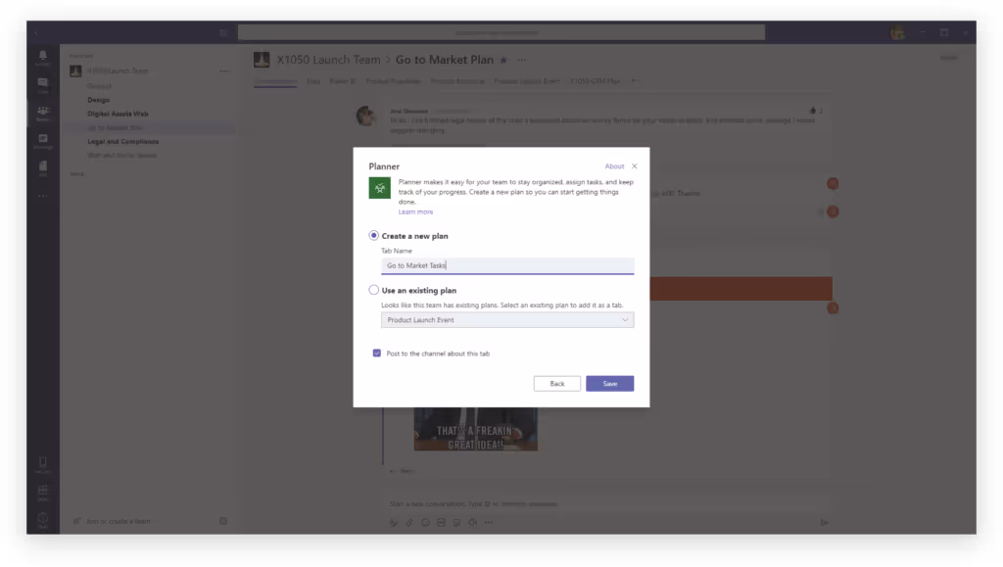Click the back navigation arrow in title bar

click(36, 32)
